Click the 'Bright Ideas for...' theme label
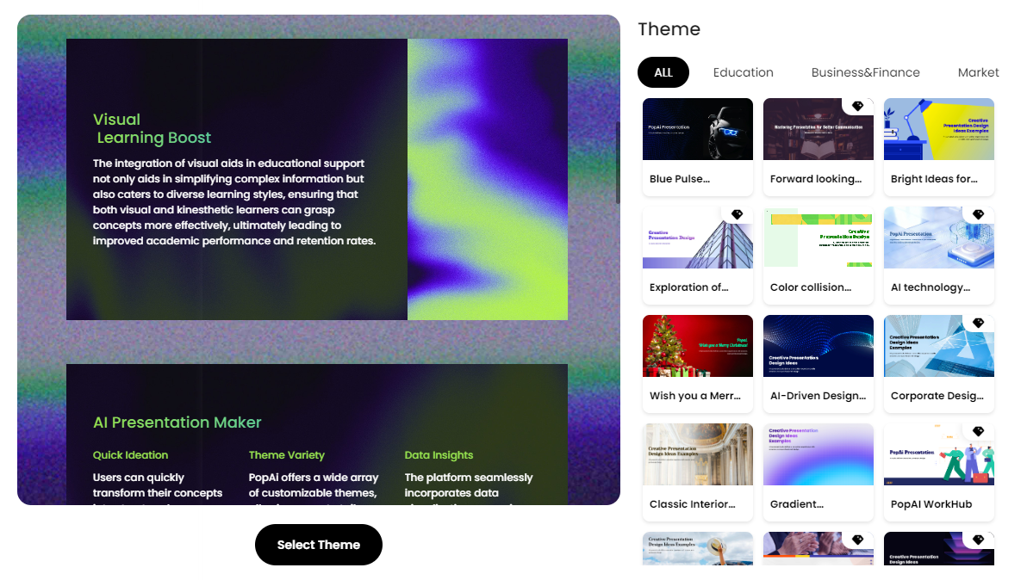This screenshot has width=1027, height=580. click(x=934, y=179)
